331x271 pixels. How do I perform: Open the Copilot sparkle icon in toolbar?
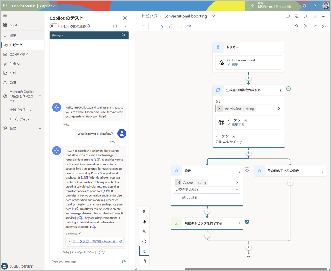pos(297,26)
